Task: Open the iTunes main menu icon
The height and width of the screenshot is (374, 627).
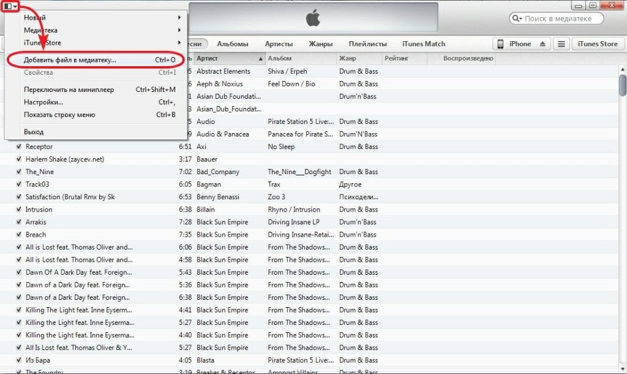Action: pos(10,6)
